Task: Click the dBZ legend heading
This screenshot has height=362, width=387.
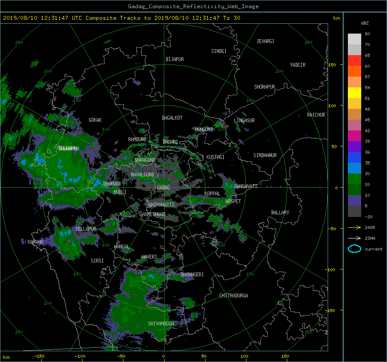Action: (365, 23)
